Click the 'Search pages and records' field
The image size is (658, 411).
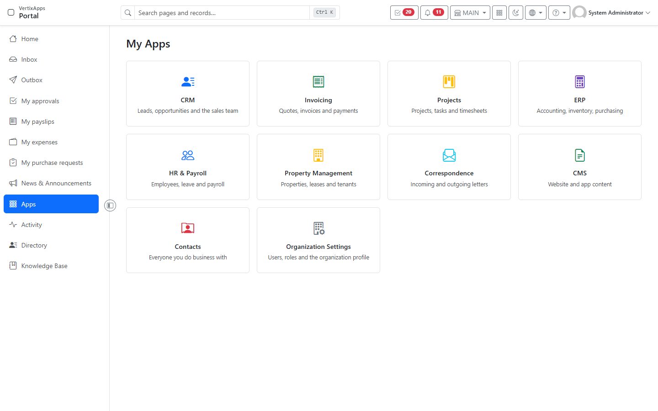point(222,13)
